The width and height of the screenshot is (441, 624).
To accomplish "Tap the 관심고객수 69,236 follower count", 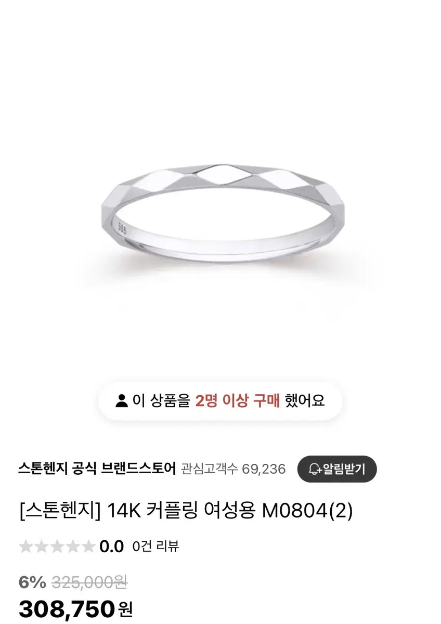I will 233,469.
